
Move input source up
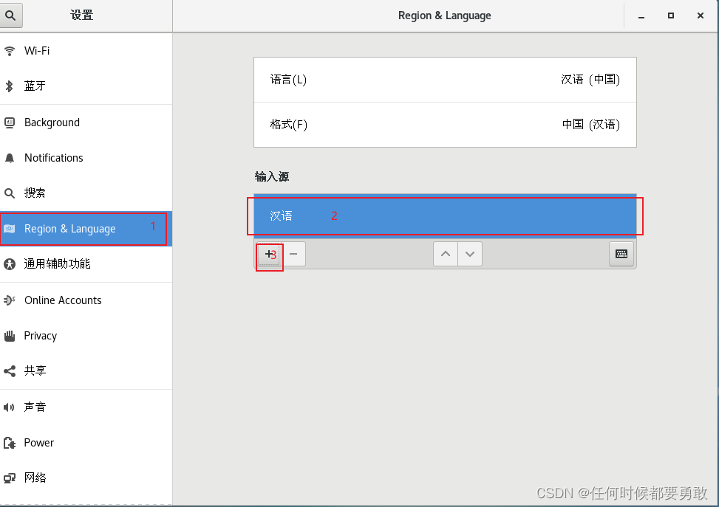446,254
